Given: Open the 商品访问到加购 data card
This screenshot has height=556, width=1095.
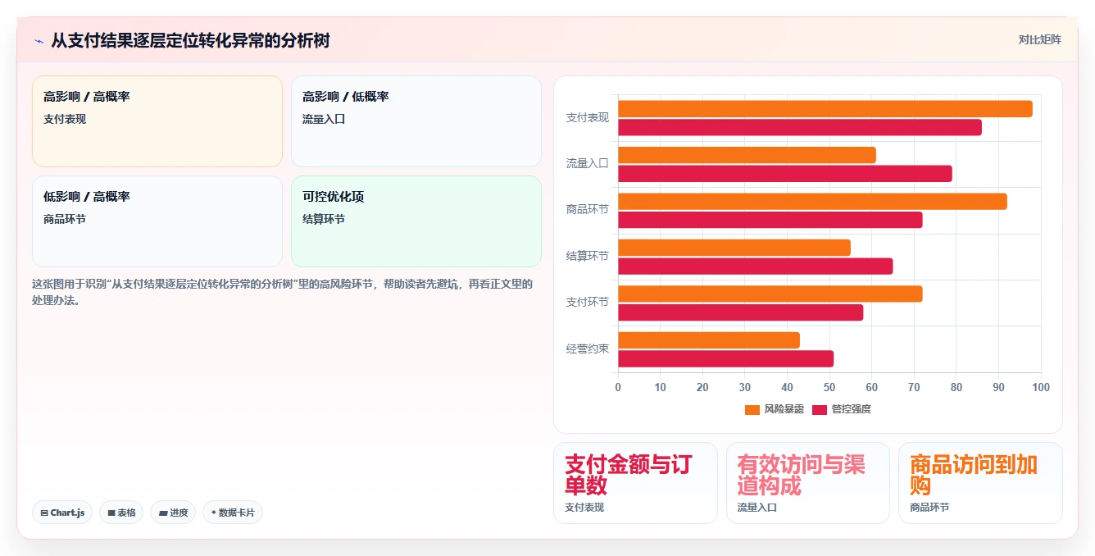Looking at the screenshot, I should 980,483.
